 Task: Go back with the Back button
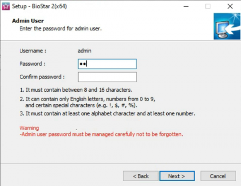[x=141, y=176]
